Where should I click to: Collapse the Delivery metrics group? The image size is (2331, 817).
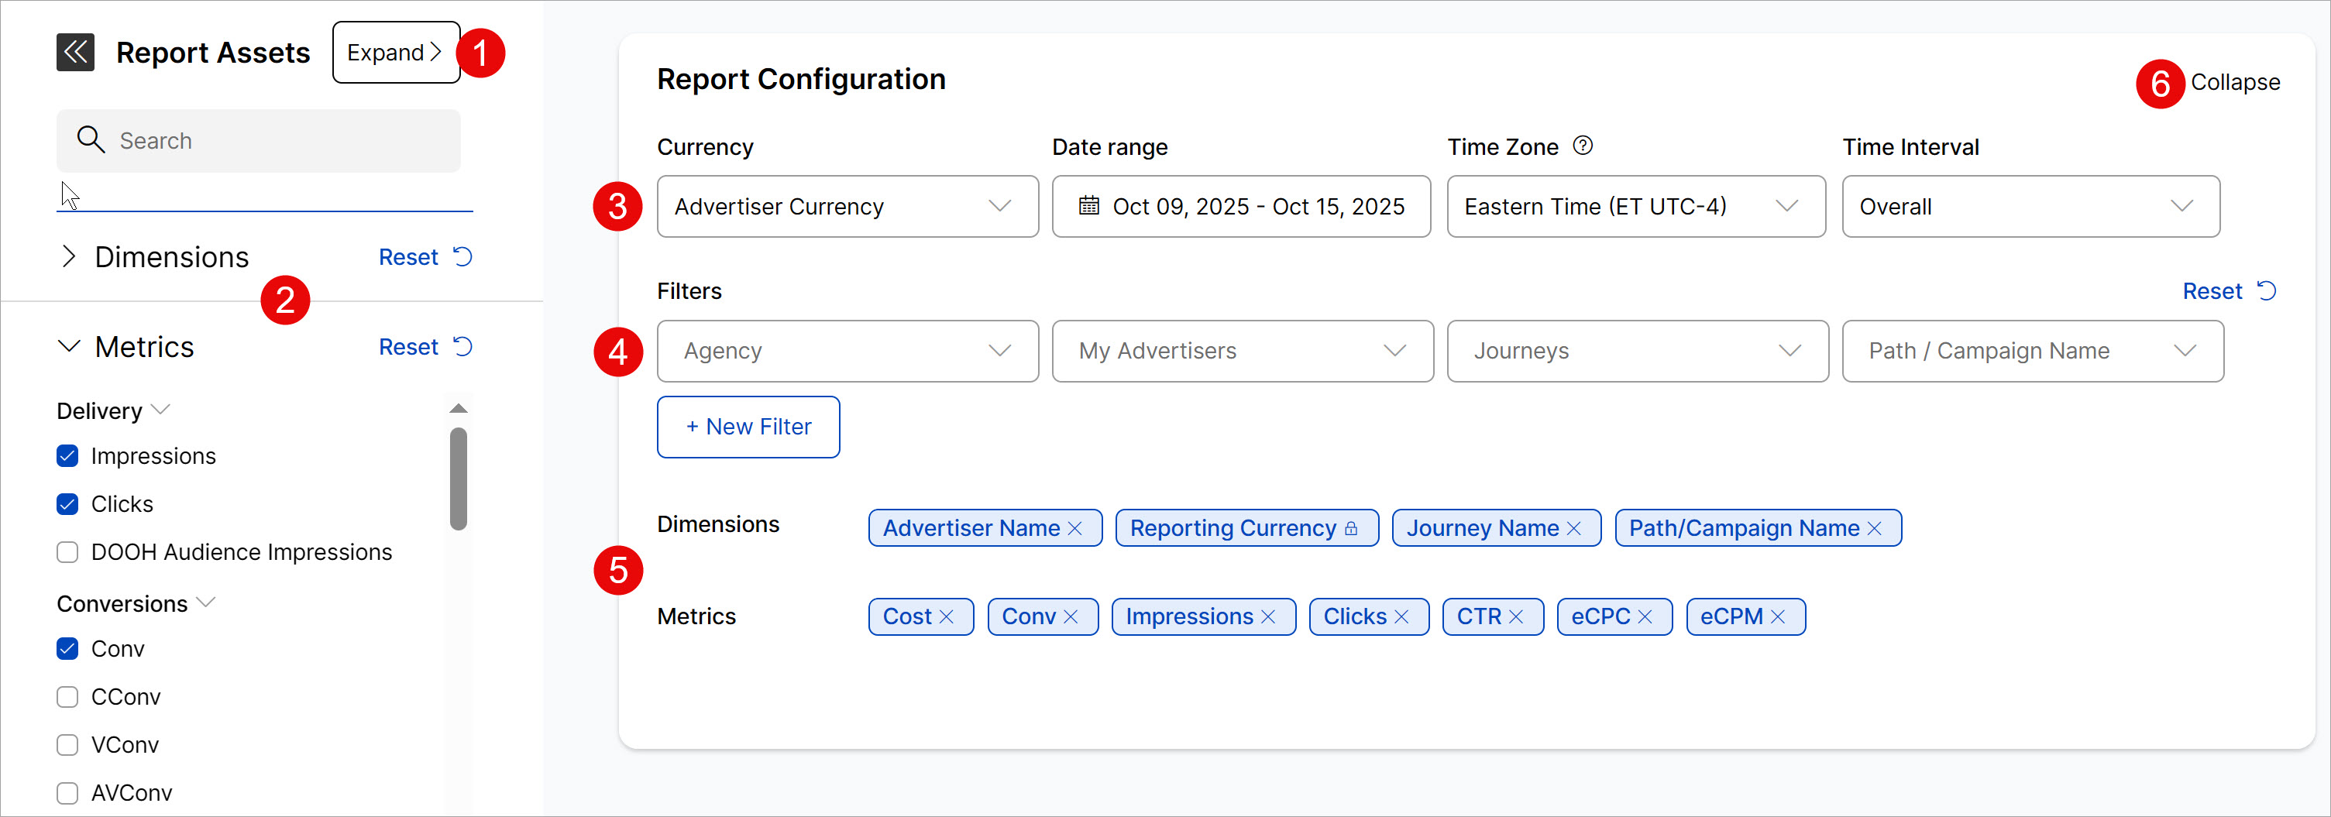pyautogui.click(x=161, y=410)
